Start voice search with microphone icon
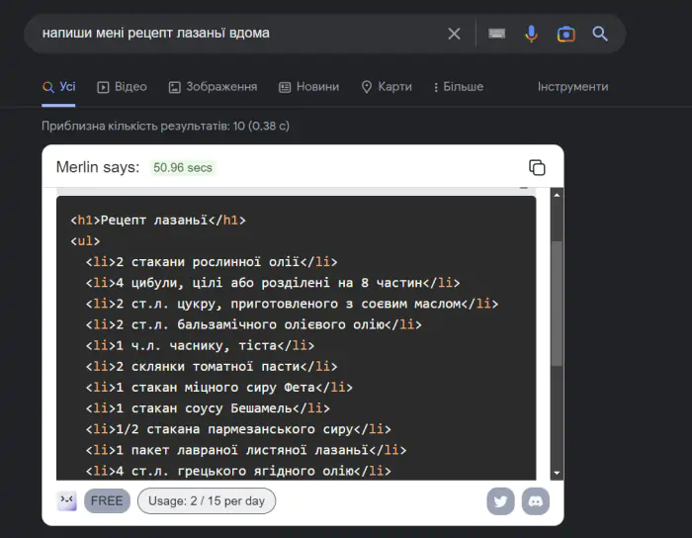The image size is (692, 538). 531,34
